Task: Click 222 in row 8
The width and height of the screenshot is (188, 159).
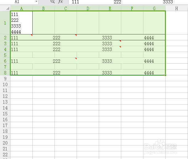Action: 57,73
